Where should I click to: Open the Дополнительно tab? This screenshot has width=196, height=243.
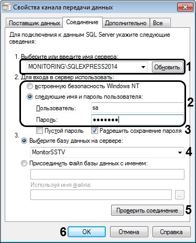click(x=126, y=23)
